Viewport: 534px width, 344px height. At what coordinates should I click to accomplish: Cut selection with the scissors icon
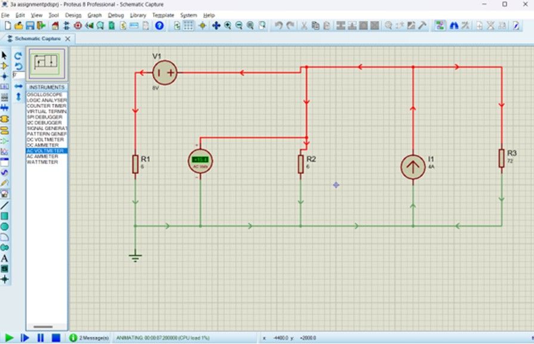coord(304,26)
